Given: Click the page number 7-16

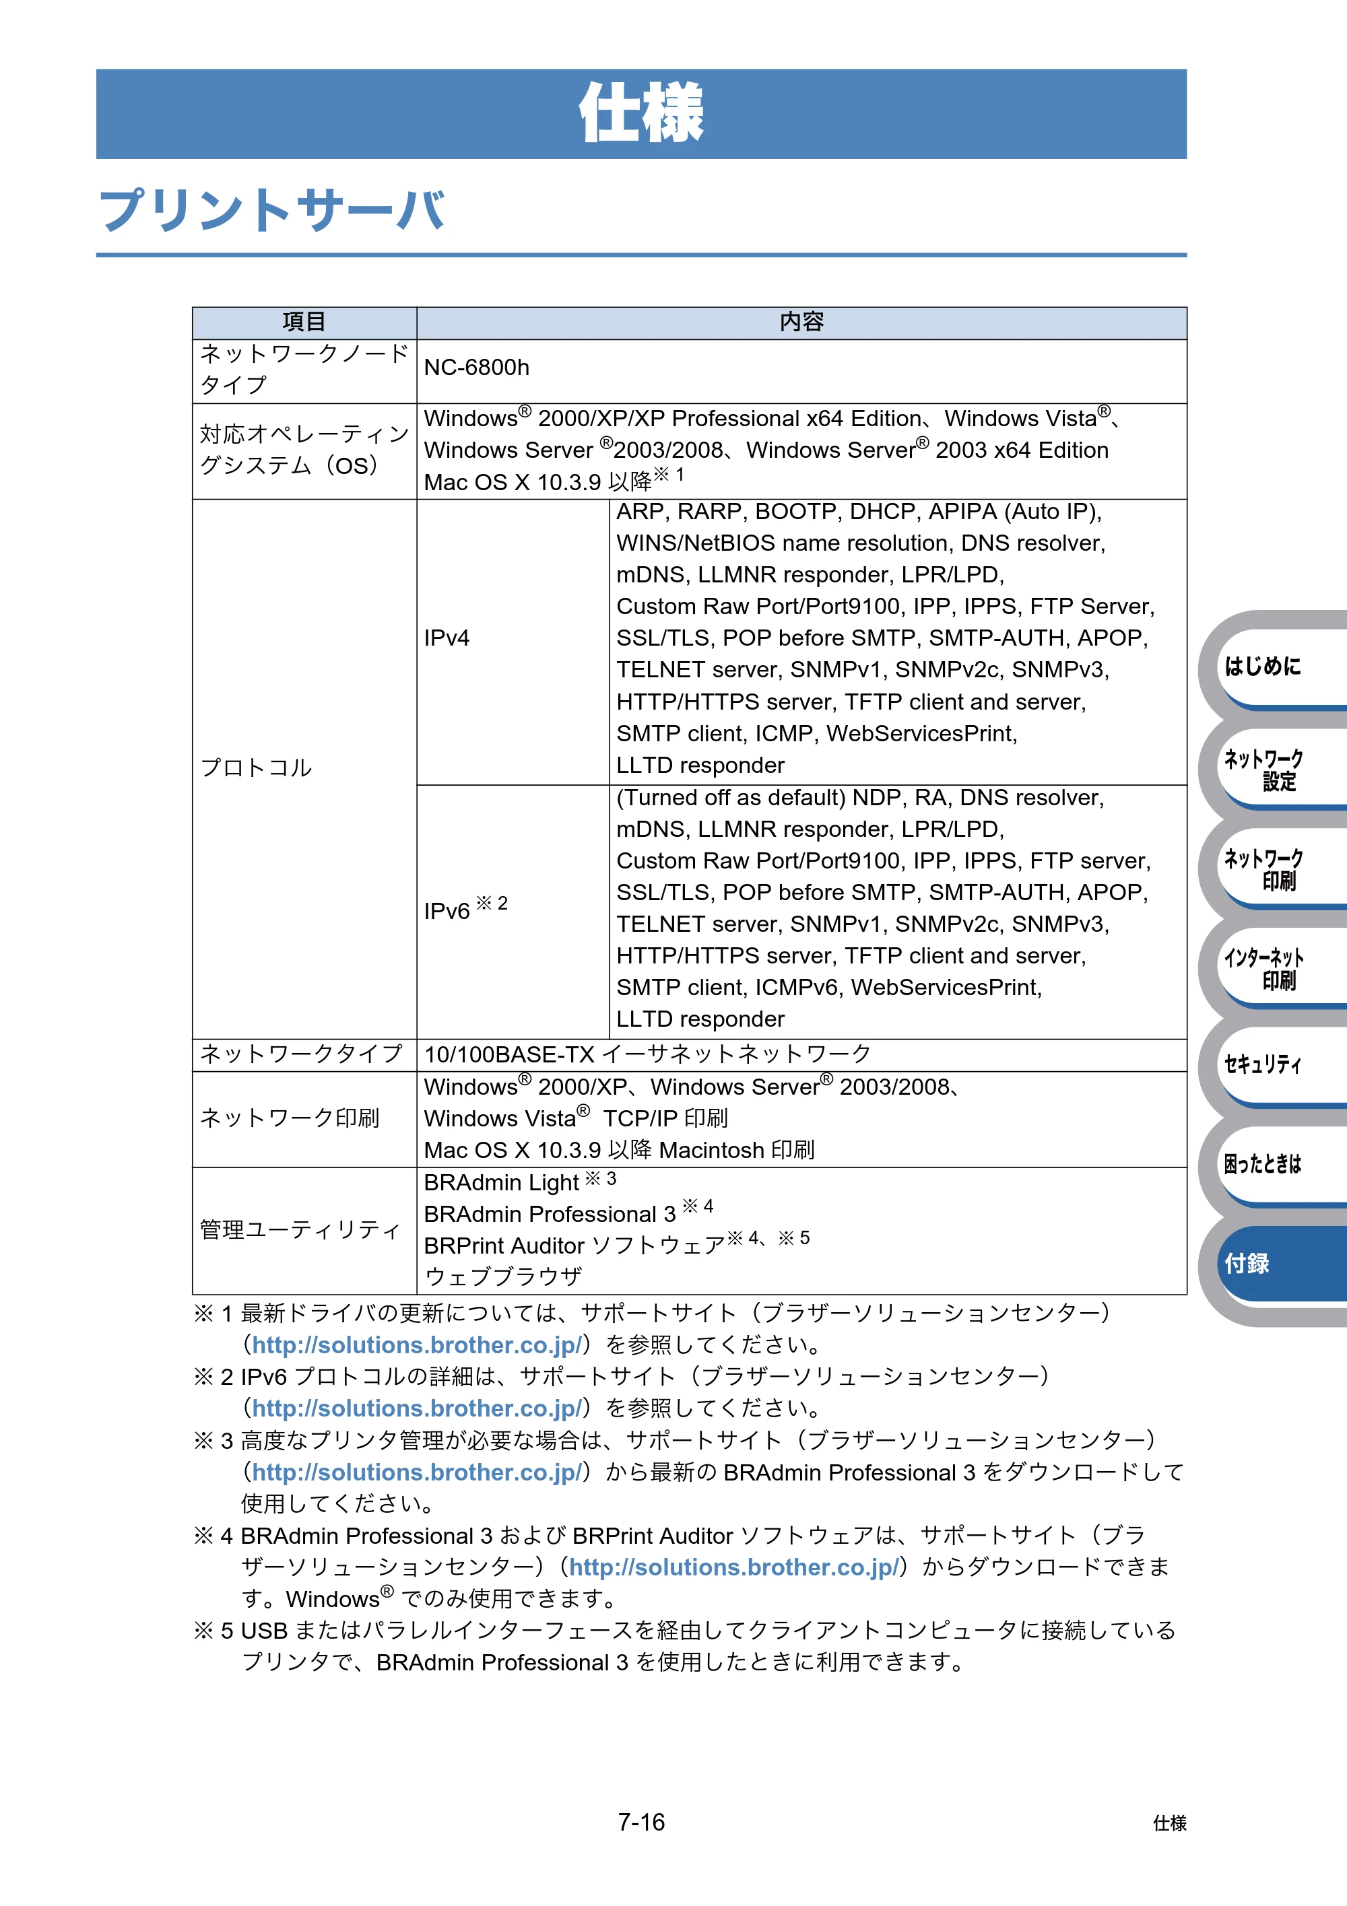Looking at the screenshot, I should pyautogui.click(x=641, y=1821).
